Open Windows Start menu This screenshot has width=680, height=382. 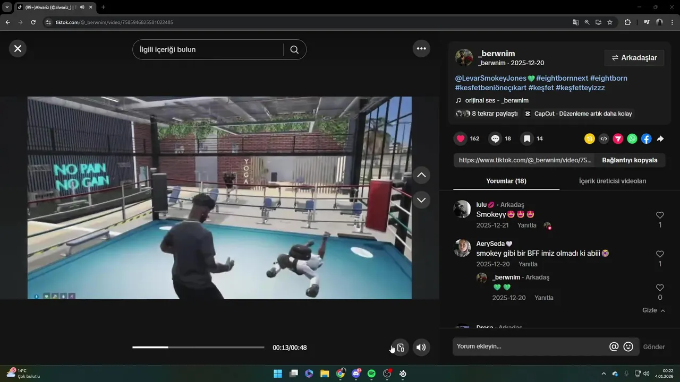(x=278, y=374)
